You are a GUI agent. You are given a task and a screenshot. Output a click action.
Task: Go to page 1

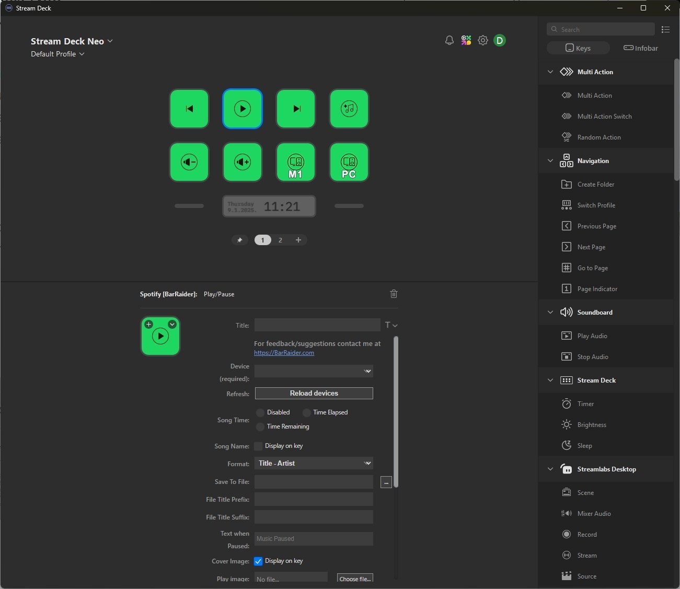pyautogui.click(x=262, y=240)
